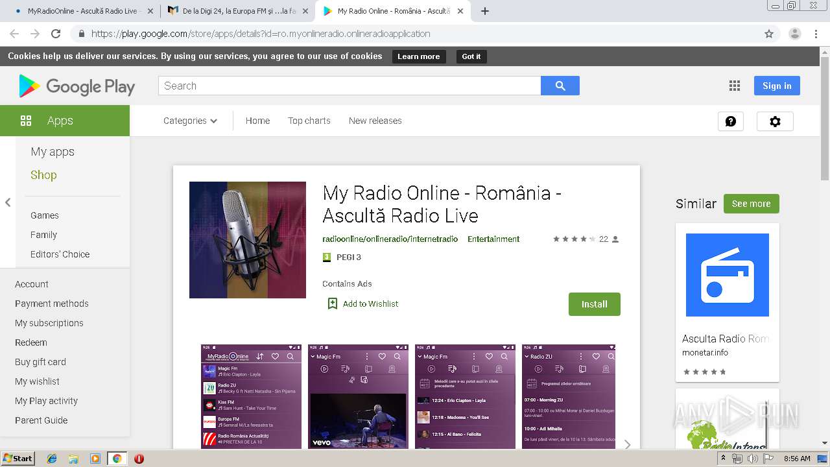Screen dimensions: 830x467
Task: Open the Google apps grid
Action: [x=734, y=86]
